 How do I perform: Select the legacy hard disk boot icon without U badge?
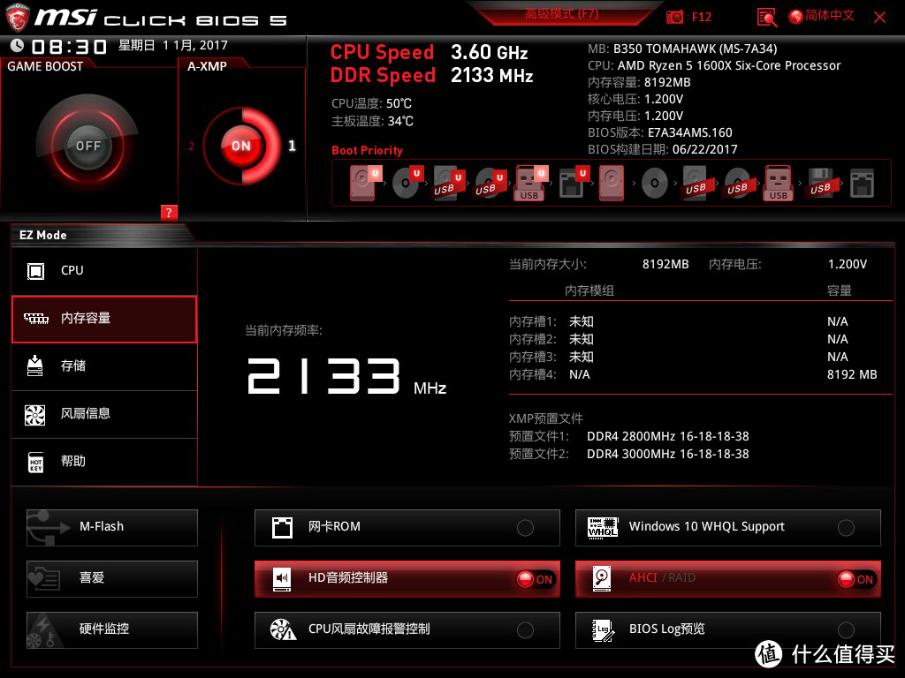pyautogui.click(x=612, y=183)
